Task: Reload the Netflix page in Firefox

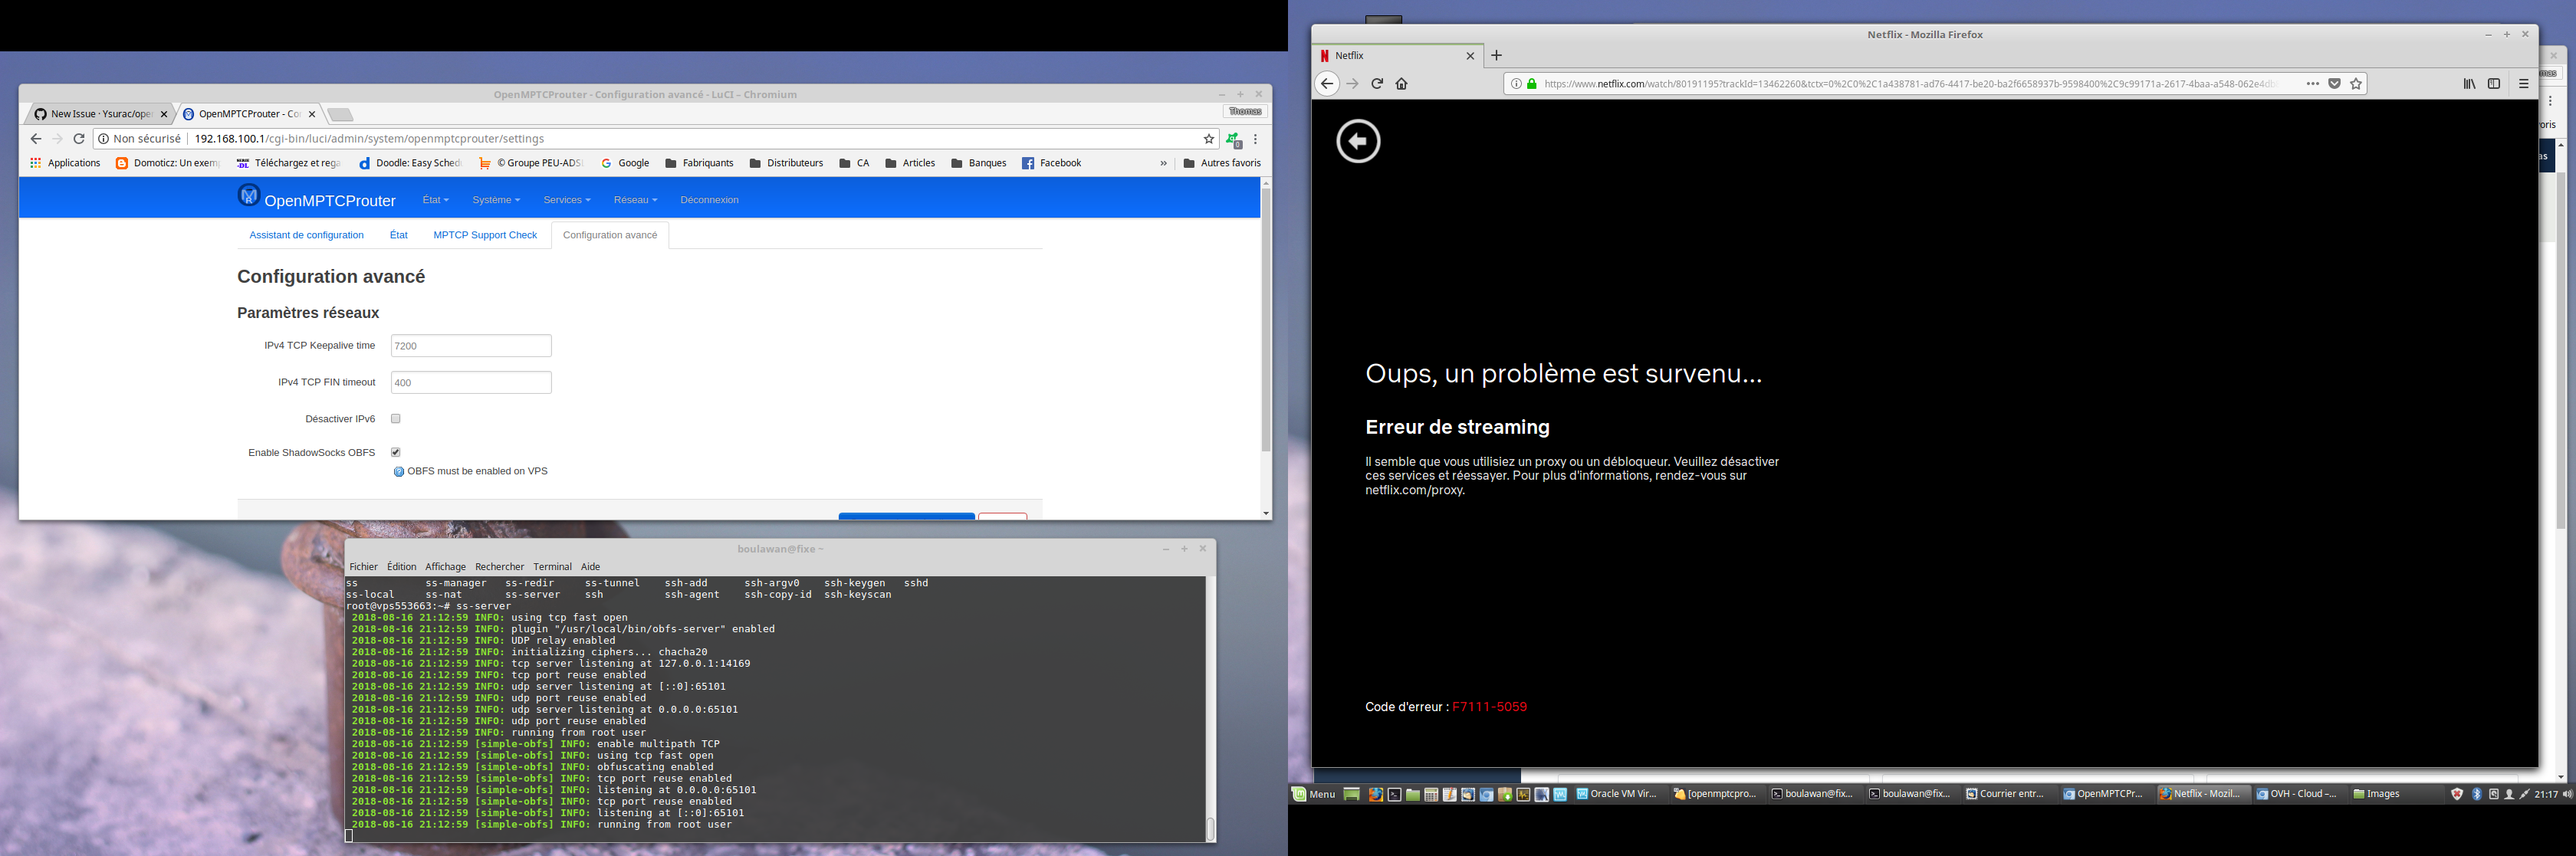Action: [1377, 84]
